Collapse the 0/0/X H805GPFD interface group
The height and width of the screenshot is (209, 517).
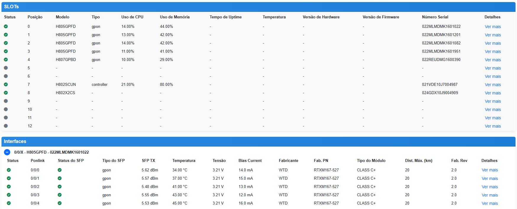coord(7,152)
